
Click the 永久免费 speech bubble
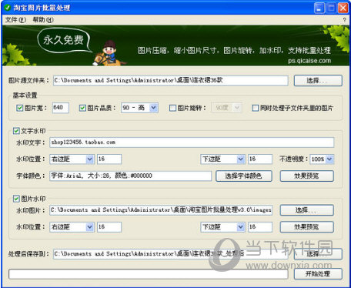(x=64, y=40)
